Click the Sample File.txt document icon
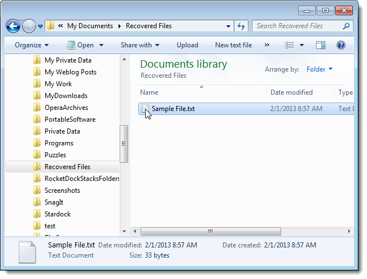367x279 pixels. click(145, 109)
